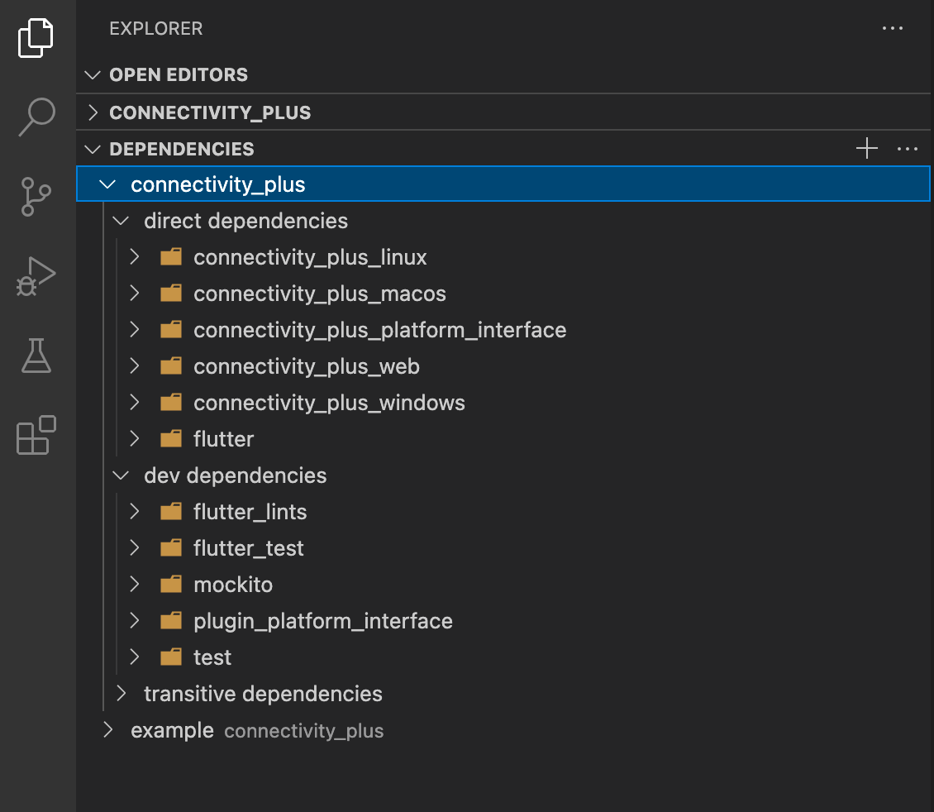This screenshot has width=934, height=812.
Task: Click the flutter_lints folder icon
Action: click(171, 512)
